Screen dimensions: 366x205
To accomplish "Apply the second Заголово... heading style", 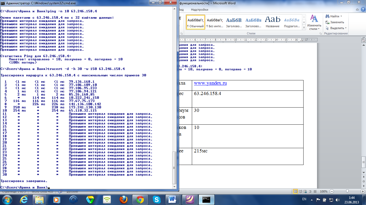I will pos(253,22).
